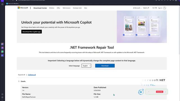Click the Microsoft logo
This screenshot has width=180, height=101.
pos(23,8)
